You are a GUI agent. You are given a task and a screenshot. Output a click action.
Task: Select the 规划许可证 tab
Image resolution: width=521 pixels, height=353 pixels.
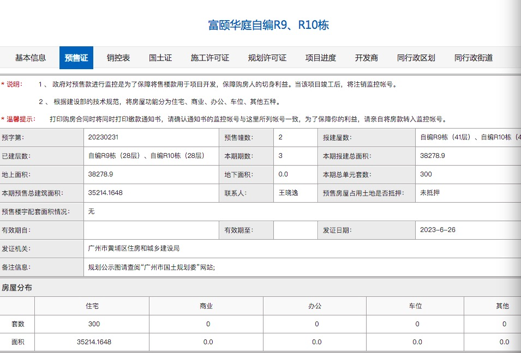pyautogui.click(x=267, y=58)
